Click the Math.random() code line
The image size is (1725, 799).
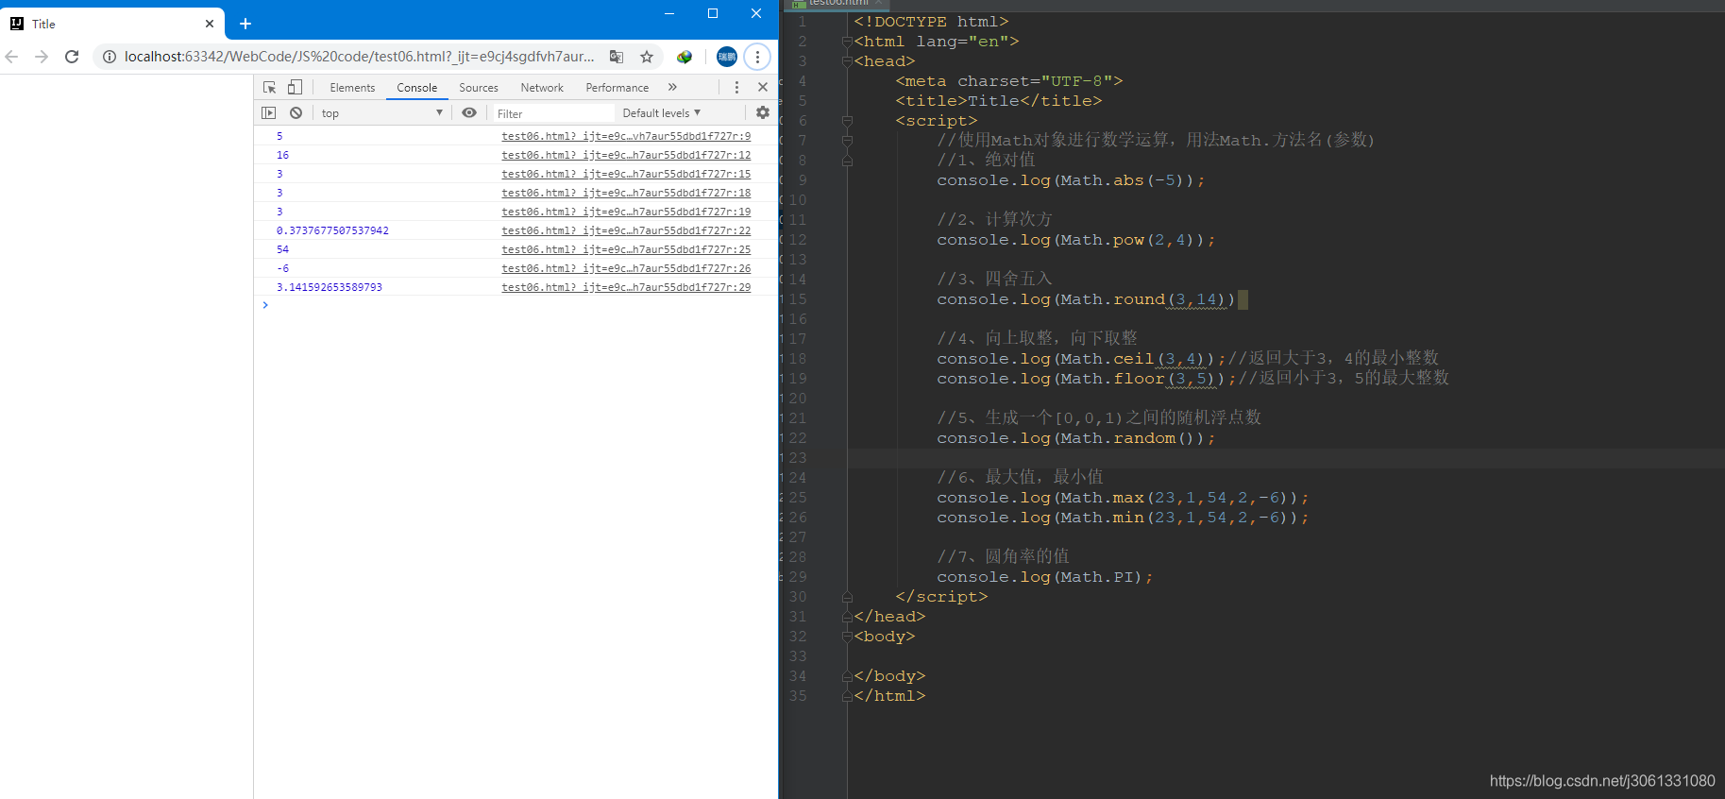click(1076, 438)
